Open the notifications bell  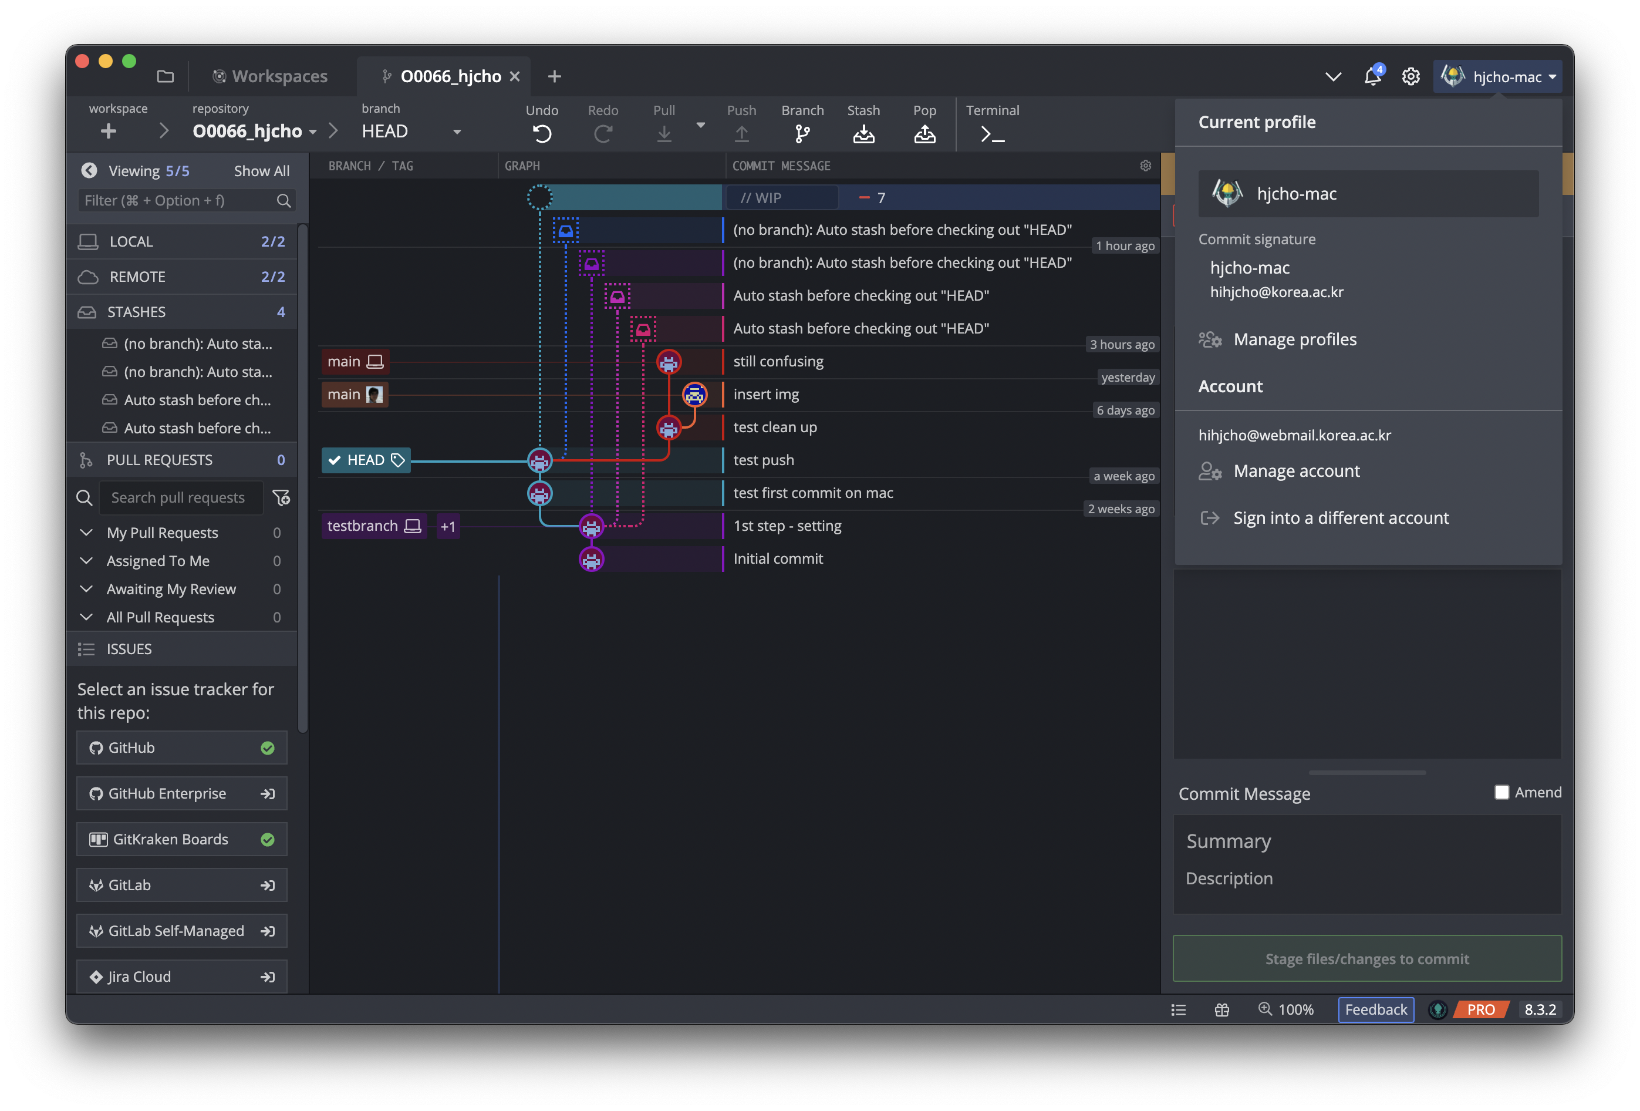(1372, 76)
